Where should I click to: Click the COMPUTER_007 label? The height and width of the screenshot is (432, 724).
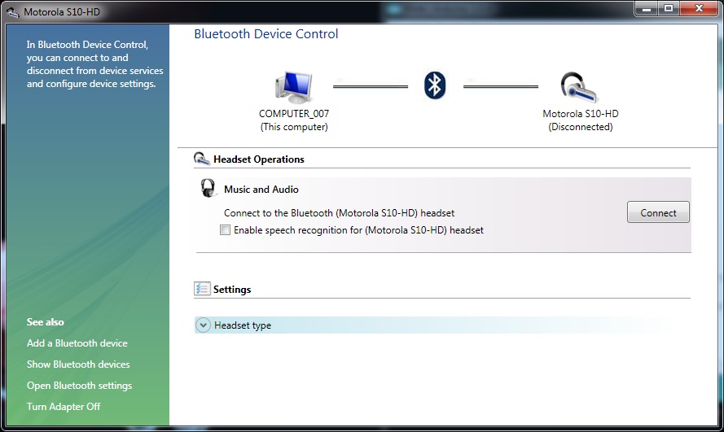point(294,113)
